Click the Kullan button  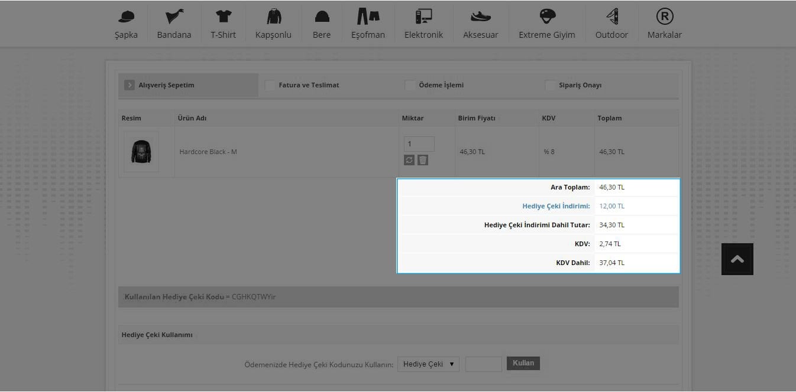(523, 364)
